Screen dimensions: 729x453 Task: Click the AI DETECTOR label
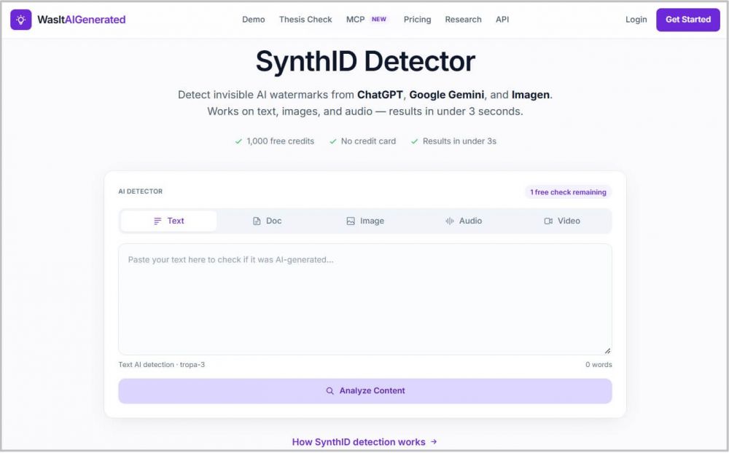(x=141, y=192)
